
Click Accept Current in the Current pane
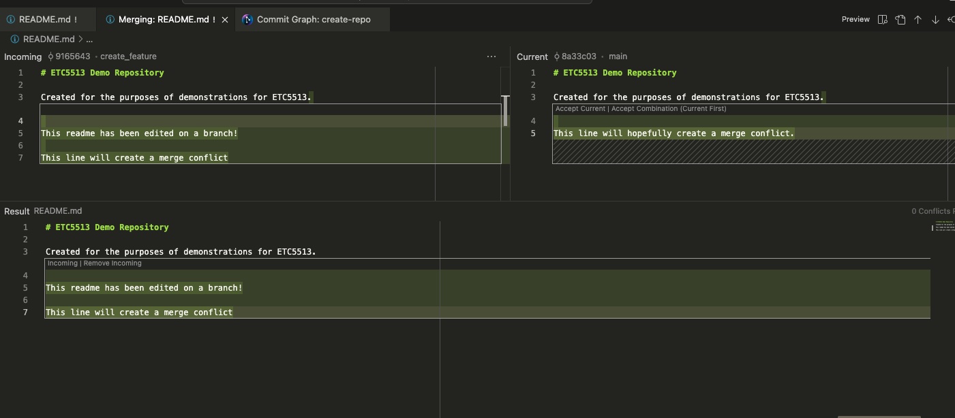coord(580,109)
